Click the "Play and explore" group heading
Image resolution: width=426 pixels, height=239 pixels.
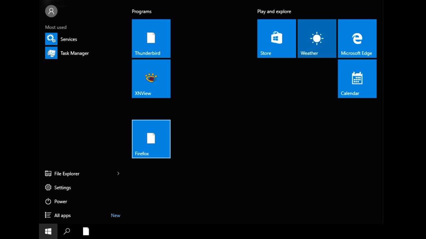coord(274,12)
